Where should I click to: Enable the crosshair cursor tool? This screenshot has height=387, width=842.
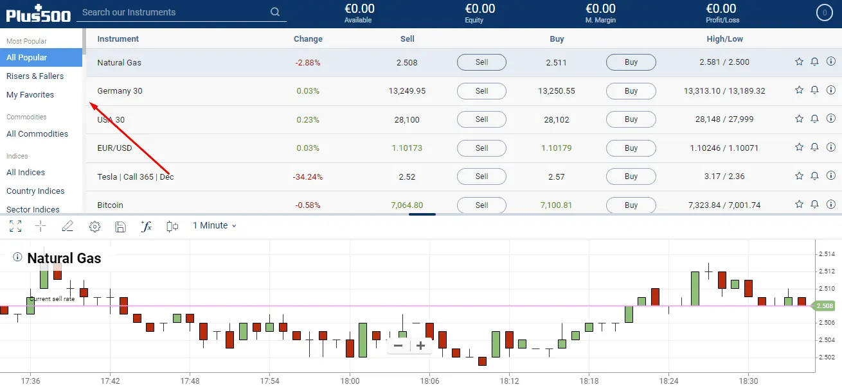pyautogui.click(x=40, y=226)
